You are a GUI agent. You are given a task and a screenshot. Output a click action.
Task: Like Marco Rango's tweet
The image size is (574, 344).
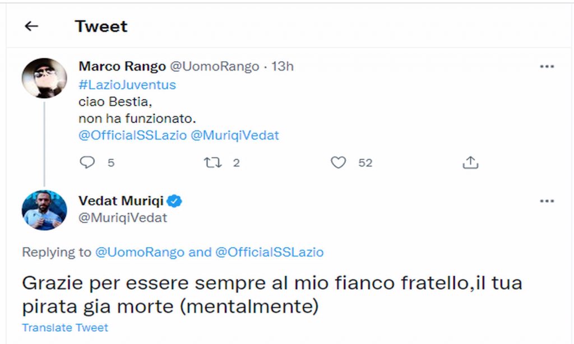(339, 162)
